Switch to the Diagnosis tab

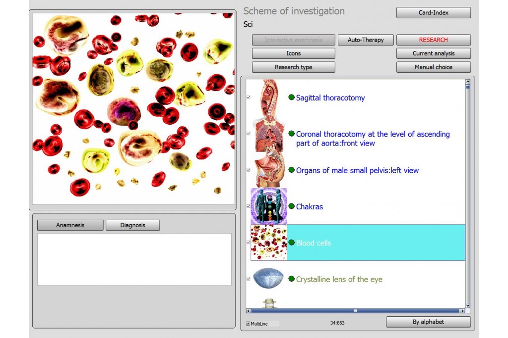pyautogui.click(x=132, y=225)
